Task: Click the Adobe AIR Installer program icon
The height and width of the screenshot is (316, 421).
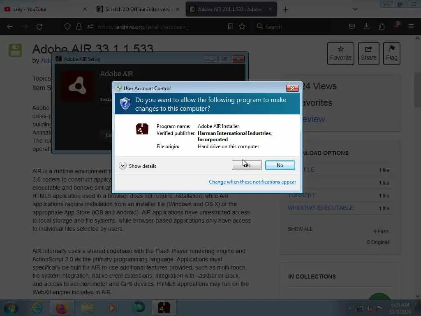Action: click(x=142, y=129)
